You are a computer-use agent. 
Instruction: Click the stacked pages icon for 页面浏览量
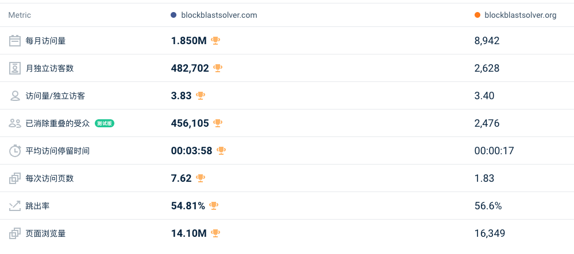(14, 233)
